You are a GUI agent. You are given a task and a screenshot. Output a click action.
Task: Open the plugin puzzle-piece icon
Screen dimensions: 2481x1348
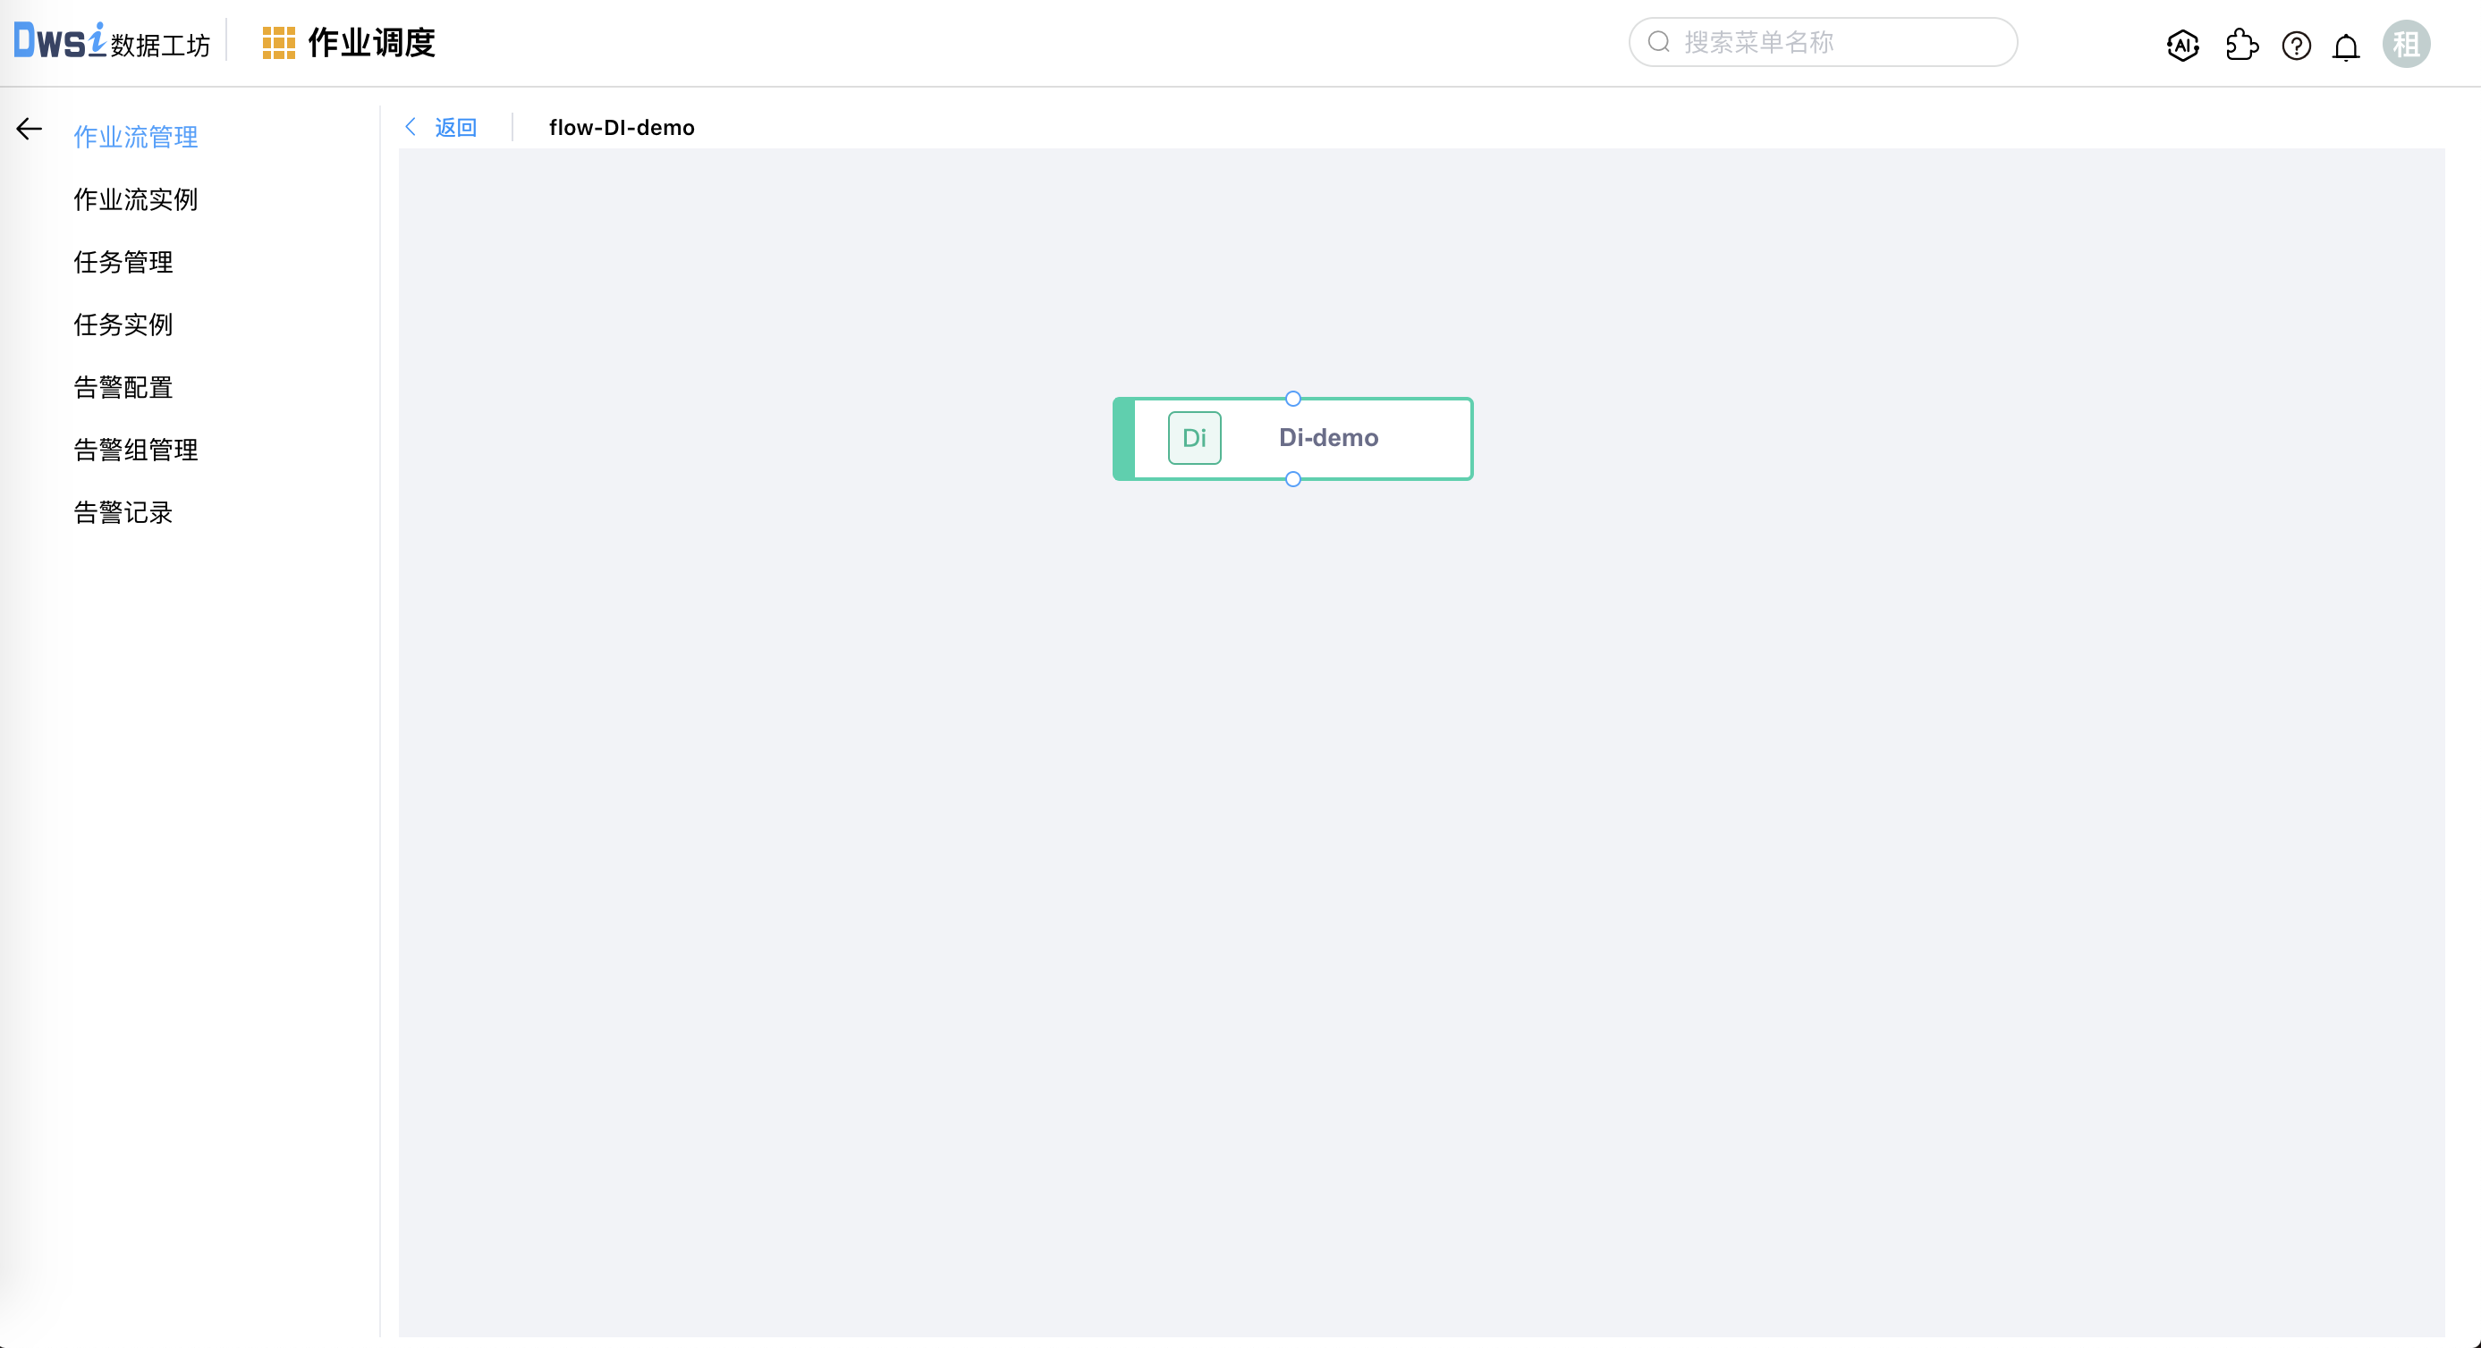click(2241, 45)
